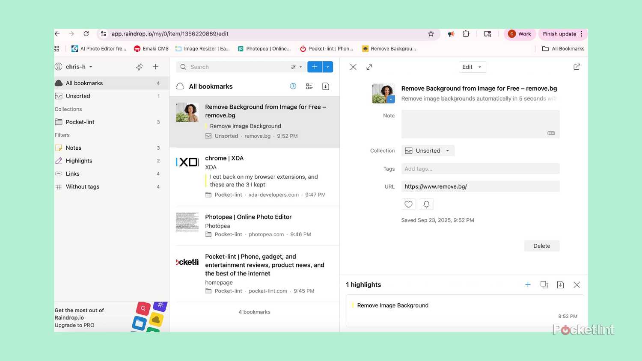Toggle reminder bell for this bookmark
The image size is (642, 361).
point(426,204)
